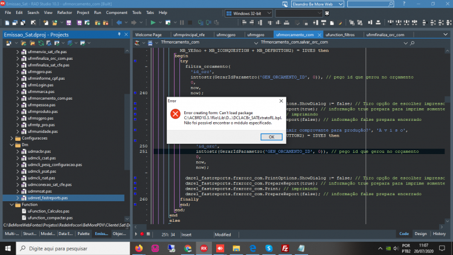This screenshot has height=255, width=453.
Task: Click the Pause icon in the run toolbar
Action: coord(182,22)
